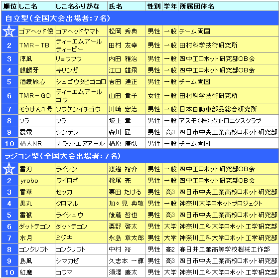Image resolution: width=280 pixels, height=278 pixels.
Task: Select the 雷刃 name cell
Action: pos(36,169)
